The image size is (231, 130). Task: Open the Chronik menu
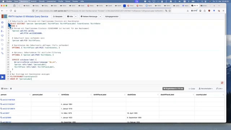(x=42, y=1)
